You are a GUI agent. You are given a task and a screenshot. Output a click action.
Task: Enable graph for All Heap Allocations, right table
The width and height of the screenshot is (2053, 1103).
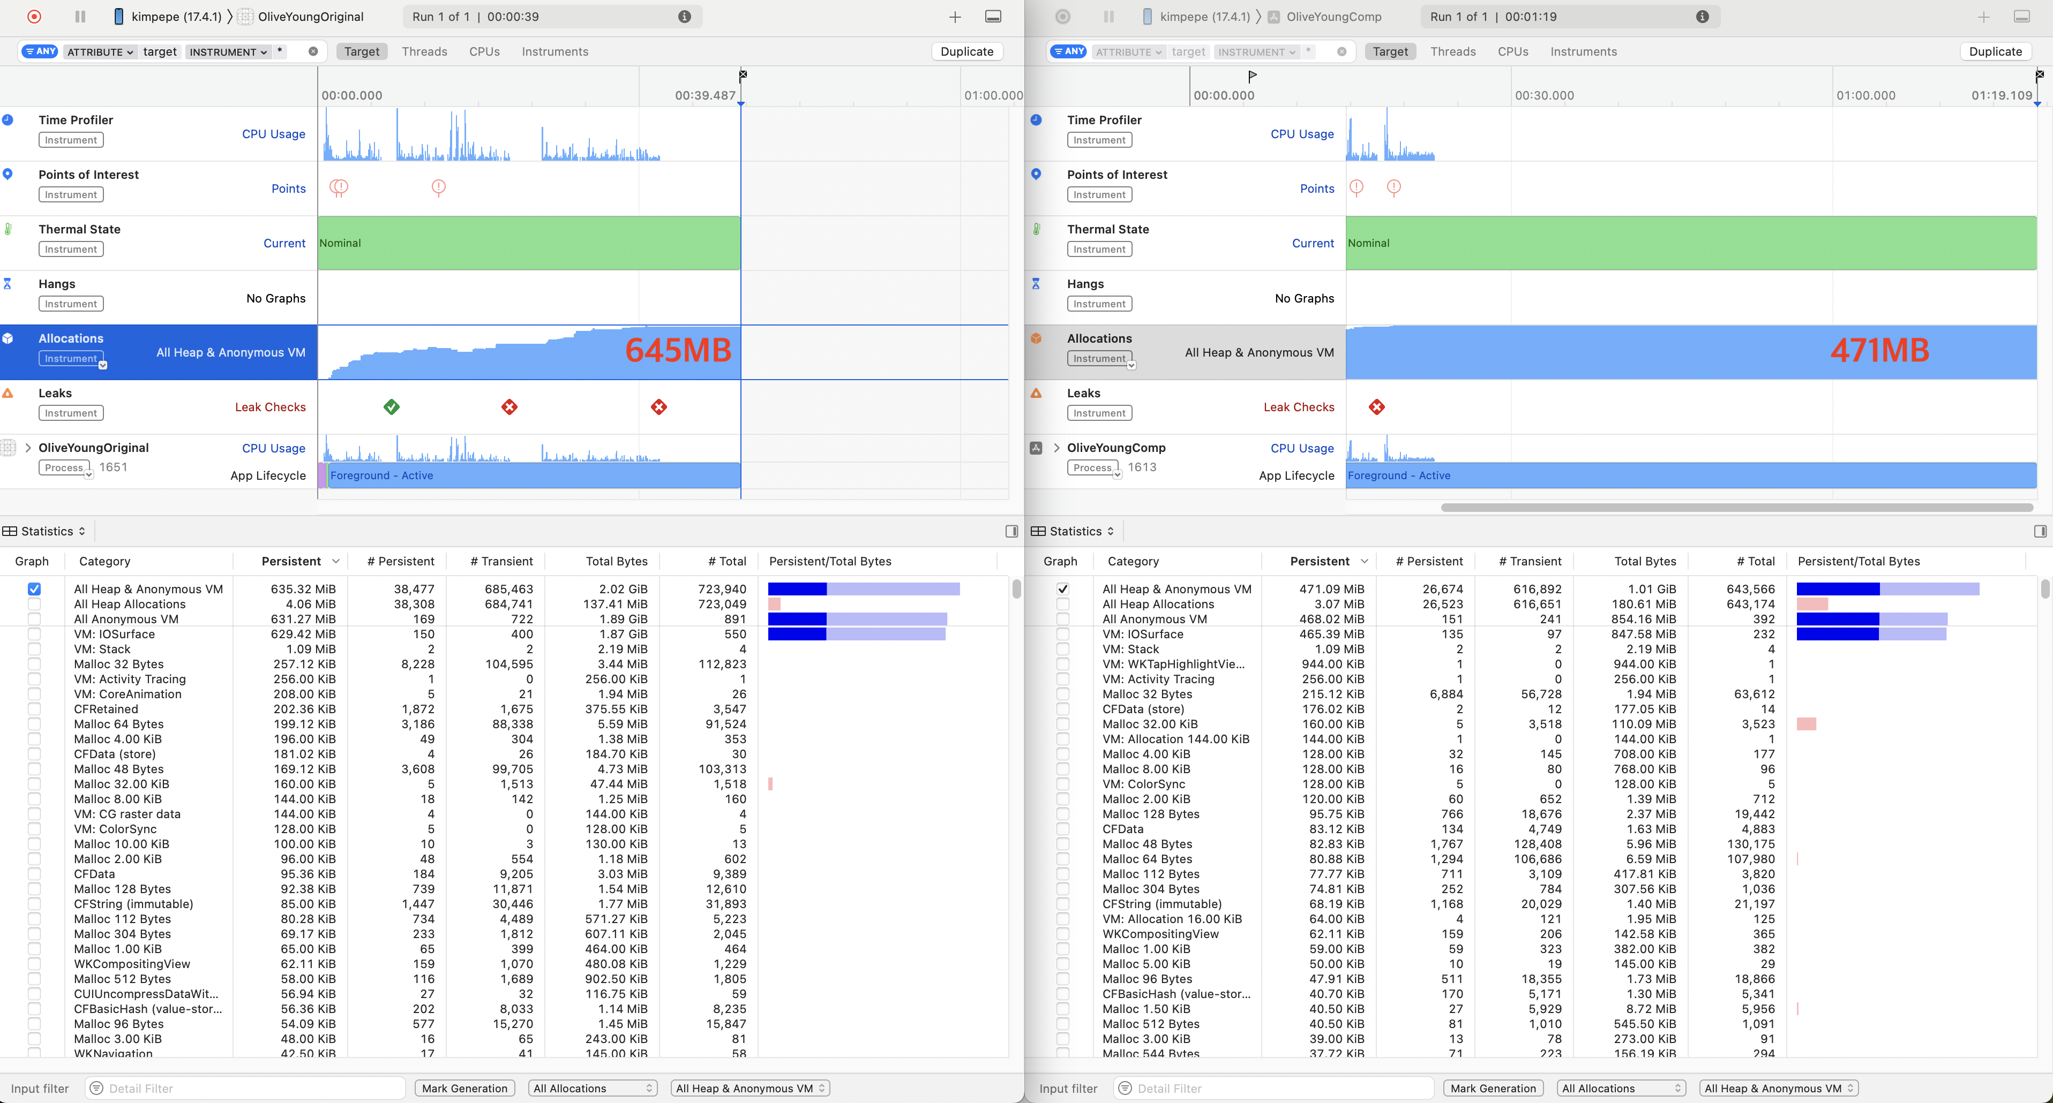(x=1062, y=605)
